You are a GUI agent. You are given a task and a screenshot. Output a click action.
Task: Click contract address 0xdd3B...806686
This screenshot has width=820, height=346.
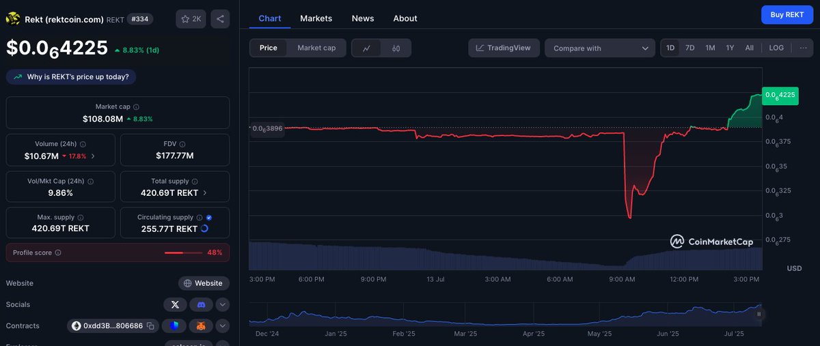click(113, 326)
